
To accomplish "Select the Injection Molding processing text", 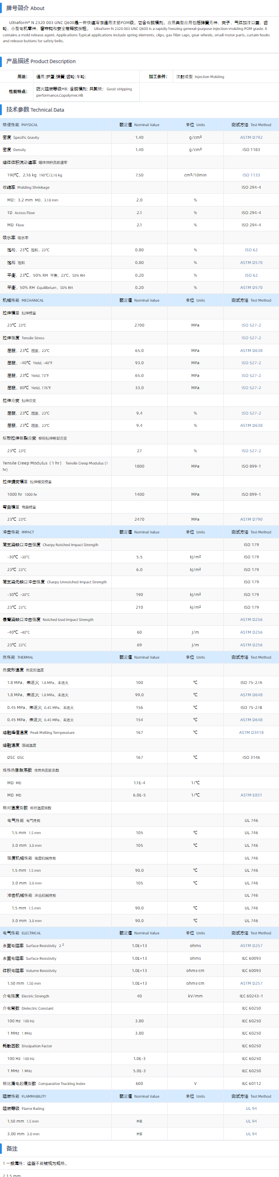I will coord(209,77).
